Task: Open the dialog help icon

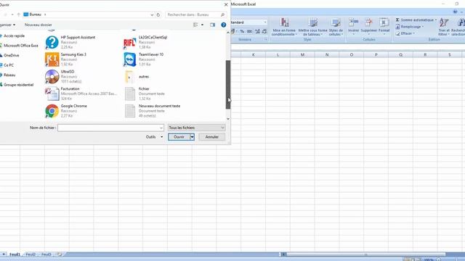Action: coord(224,25)
